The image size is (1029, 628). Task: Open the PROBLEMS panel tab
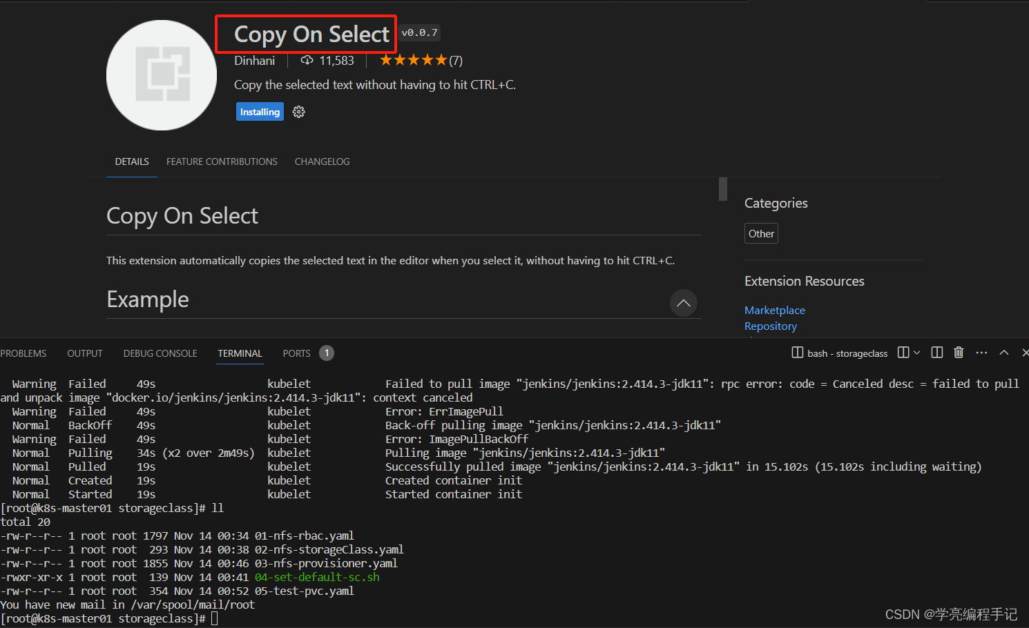23,353
